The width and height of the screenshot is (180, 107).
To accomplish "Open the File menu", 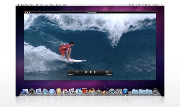I will click(37, 5).
